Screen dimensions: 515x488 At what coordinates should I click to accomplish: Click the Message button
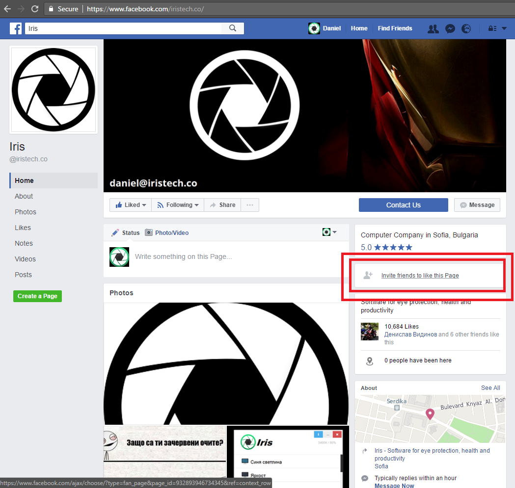477,205
